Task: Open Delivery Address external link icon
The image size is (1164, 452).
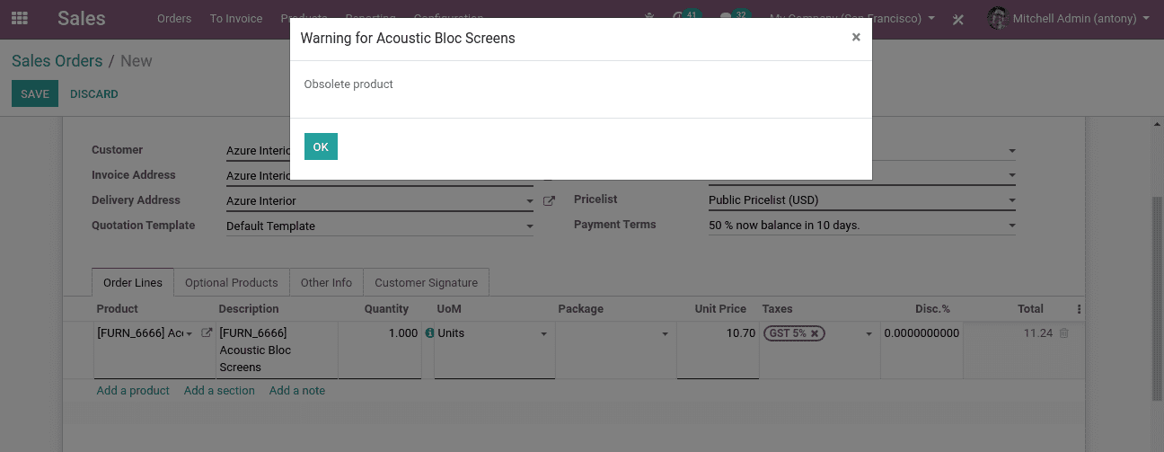Action: pos(549,201)
